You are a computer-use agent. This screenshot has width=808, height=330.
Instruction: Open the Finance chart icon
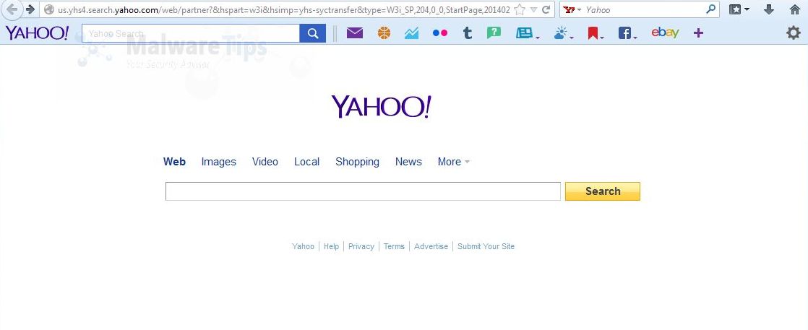(411, 33)
